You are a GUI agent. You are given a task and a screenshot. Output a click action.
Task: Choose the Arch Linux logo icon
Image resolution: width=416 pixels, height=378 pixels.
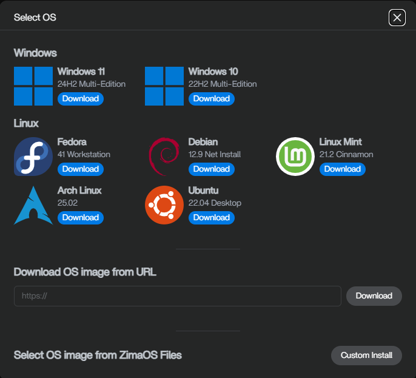coord(33,205)
